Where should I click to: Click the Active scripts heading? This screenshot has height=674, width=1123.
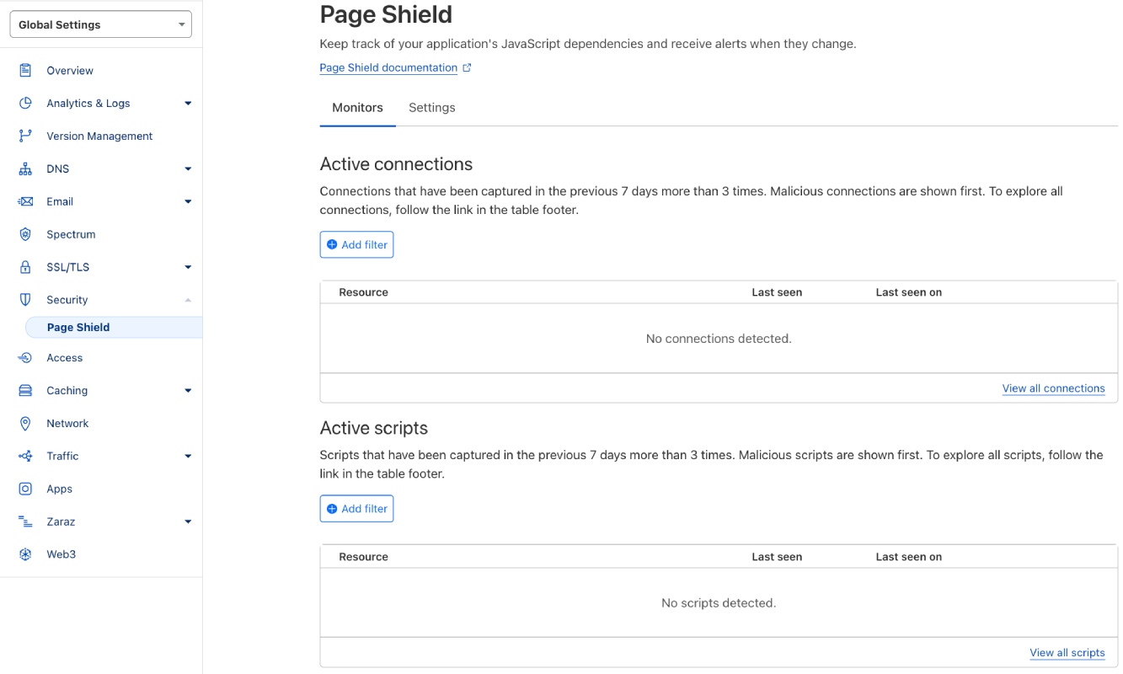374,428
